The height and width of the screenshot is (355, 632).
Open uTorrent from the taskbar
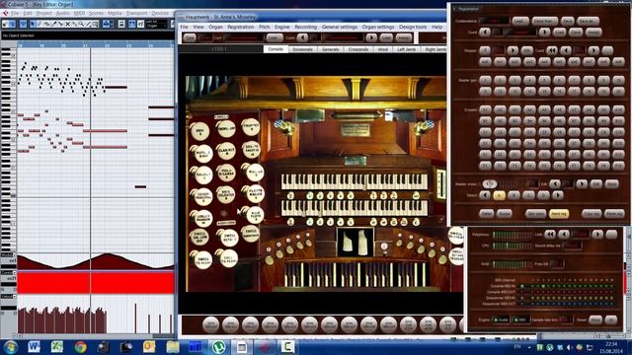point(218,346)
